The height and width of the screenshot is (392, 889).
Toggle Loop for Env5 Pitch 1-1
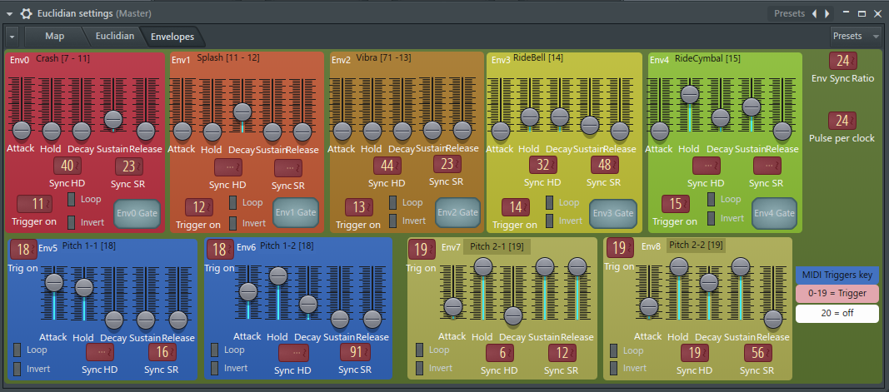pos(17,350)
